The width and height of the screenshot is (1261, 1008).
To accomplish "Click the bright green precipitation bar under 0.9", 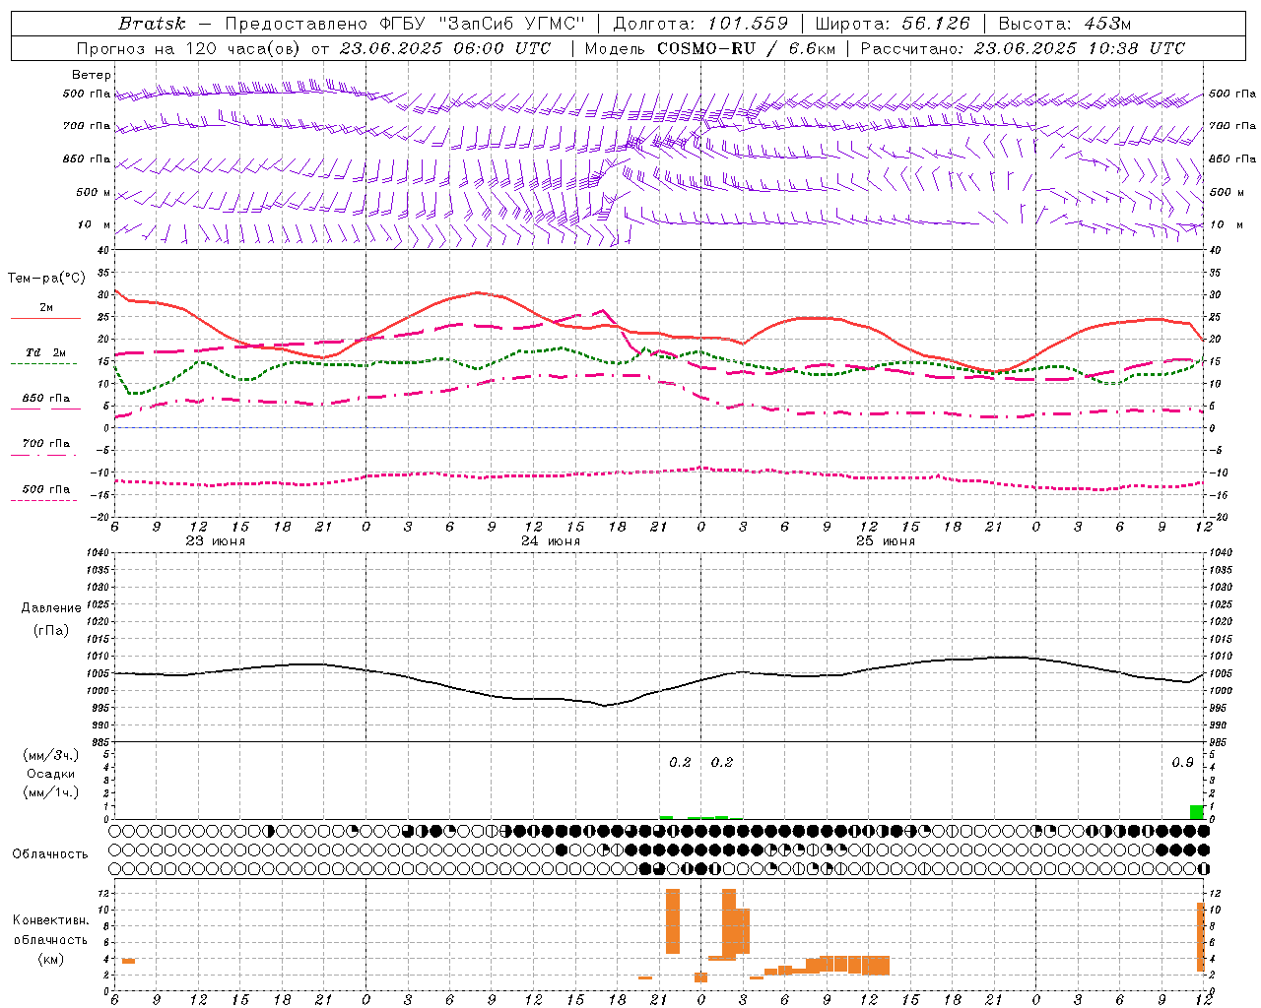I will pos(1197,812).
